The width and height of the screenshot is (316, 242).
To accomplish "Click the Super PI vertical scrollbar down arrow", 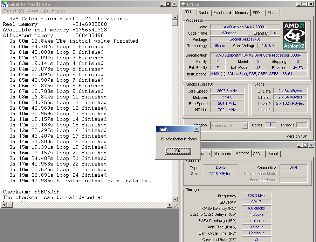I will (175, 199).
